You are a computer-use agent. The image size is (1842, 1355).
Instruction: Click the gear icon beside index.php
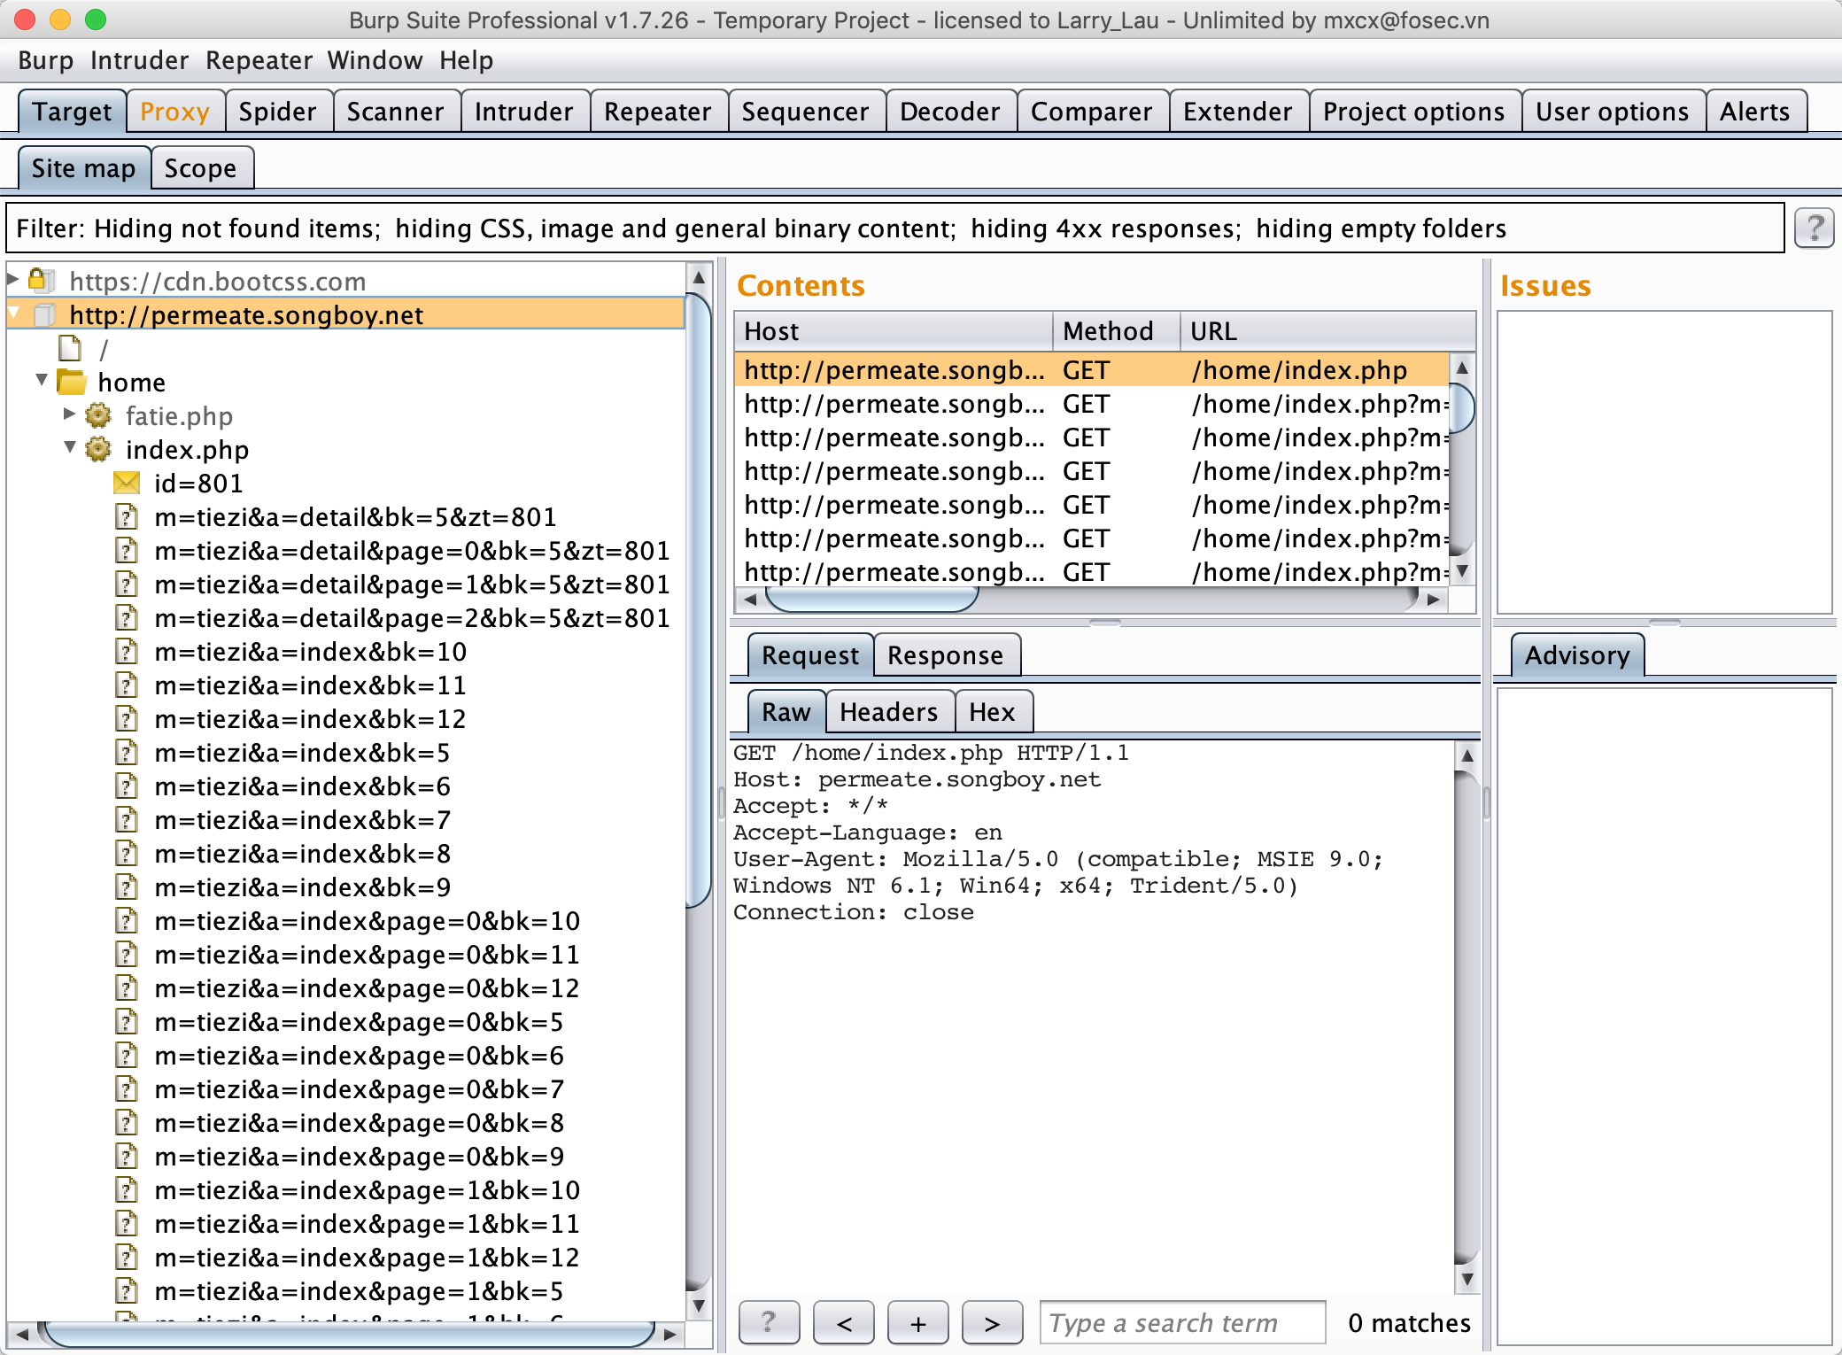point(98,449)
